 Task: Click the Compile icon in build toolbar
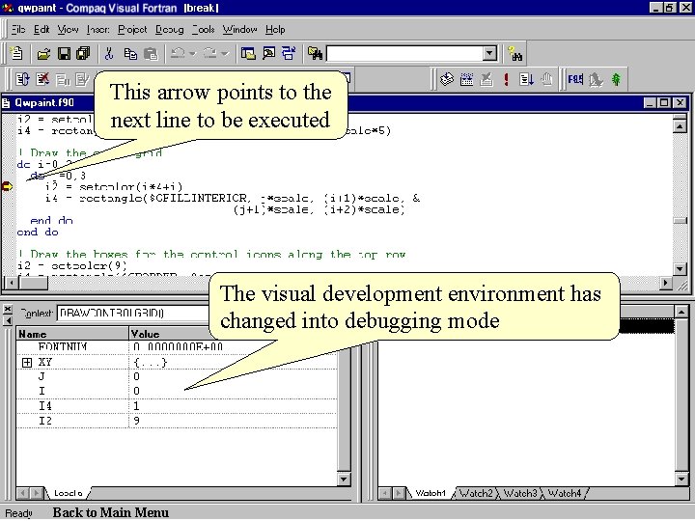point(446,80)
